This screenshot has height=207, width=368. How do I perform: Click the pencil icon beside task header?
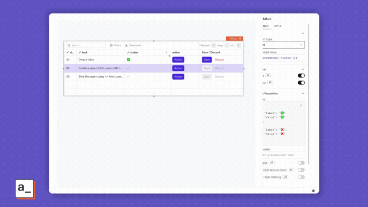coord(80,52)
